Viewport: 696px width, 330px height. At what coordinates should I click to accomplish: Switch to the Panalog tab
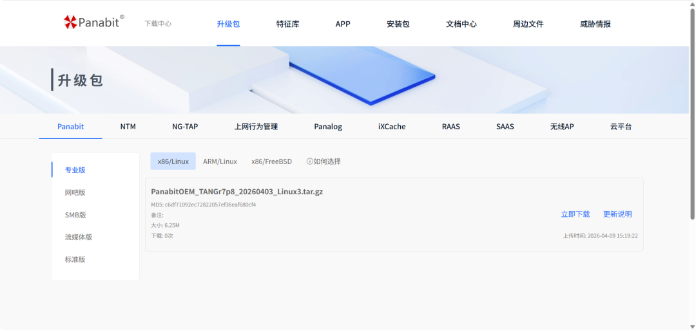(x=328, y=127)
